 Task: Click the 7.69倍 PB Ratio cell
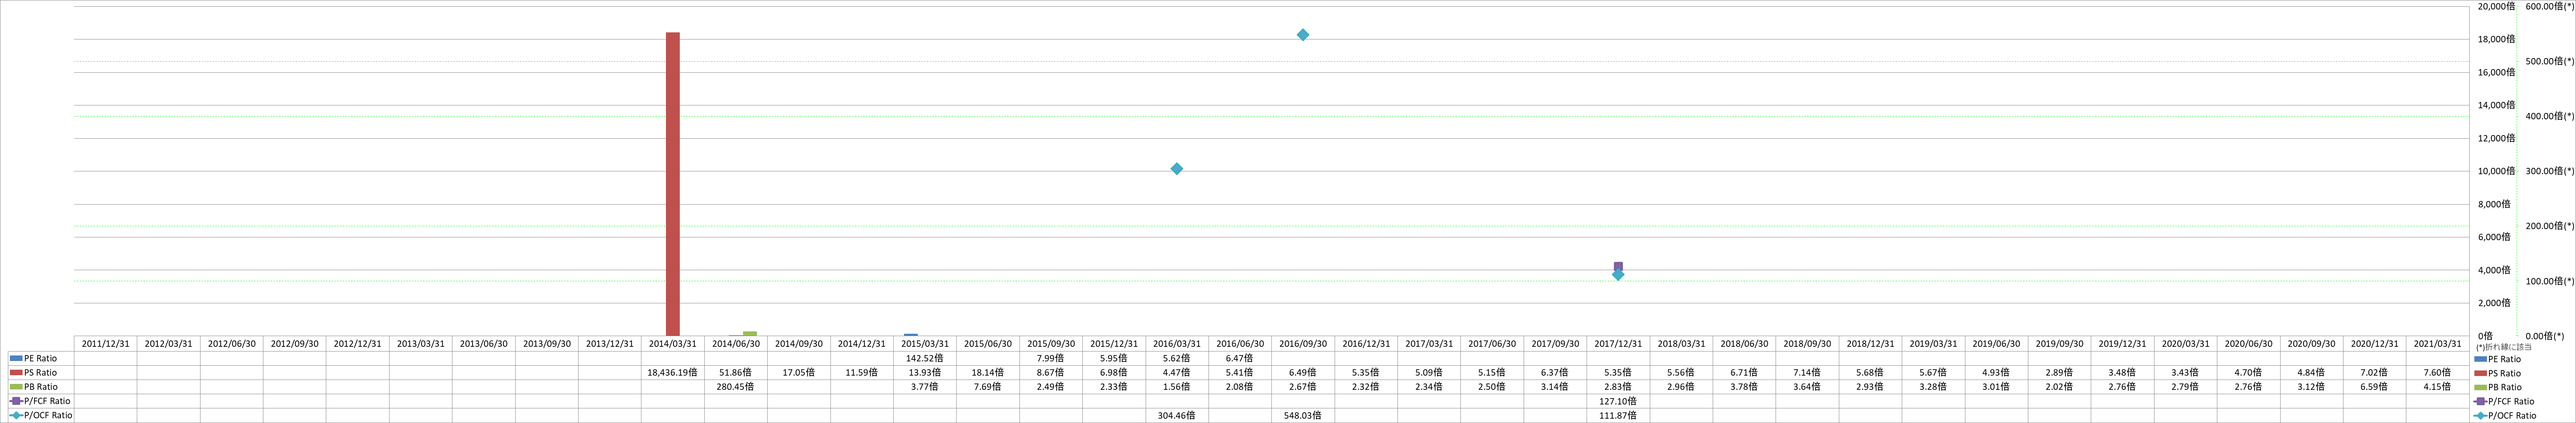[x=988, y=386]
